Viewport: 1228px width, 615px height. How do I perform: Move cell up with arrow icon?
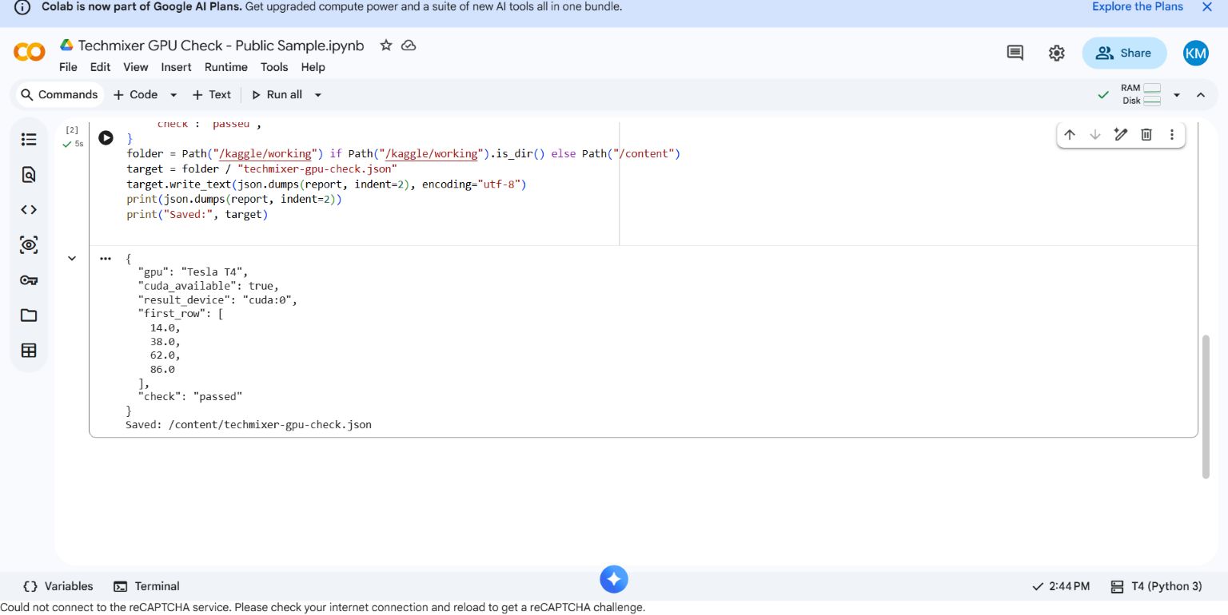click(x=1070, y=135)
